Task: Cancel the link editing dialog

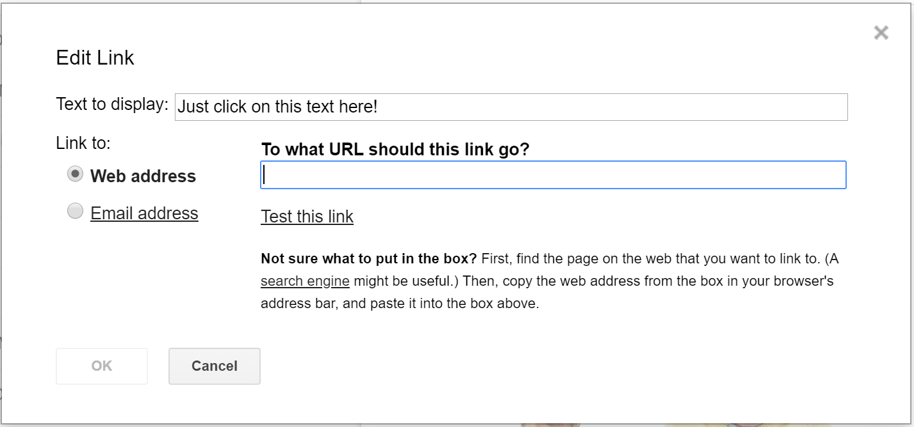Action: pyautogui.click(x=214, y=366)
